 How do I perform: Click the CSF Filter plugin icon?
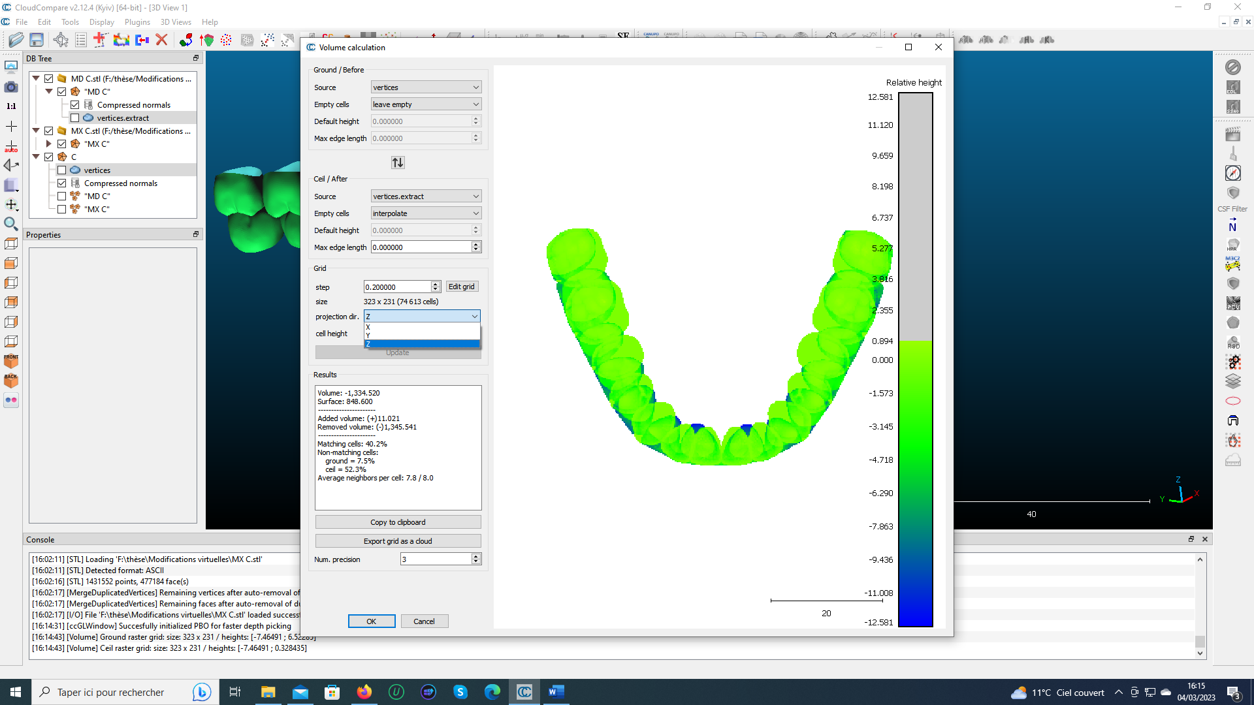click(x=1232, y=193)
